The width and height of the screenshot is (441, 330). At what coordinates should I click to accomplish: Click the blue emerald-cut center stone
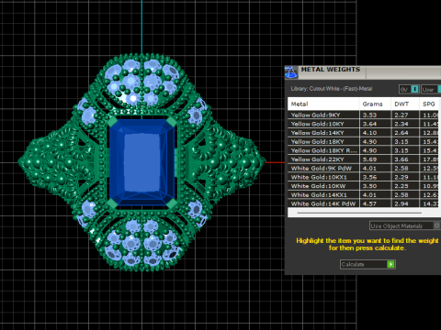click(141, 162)
